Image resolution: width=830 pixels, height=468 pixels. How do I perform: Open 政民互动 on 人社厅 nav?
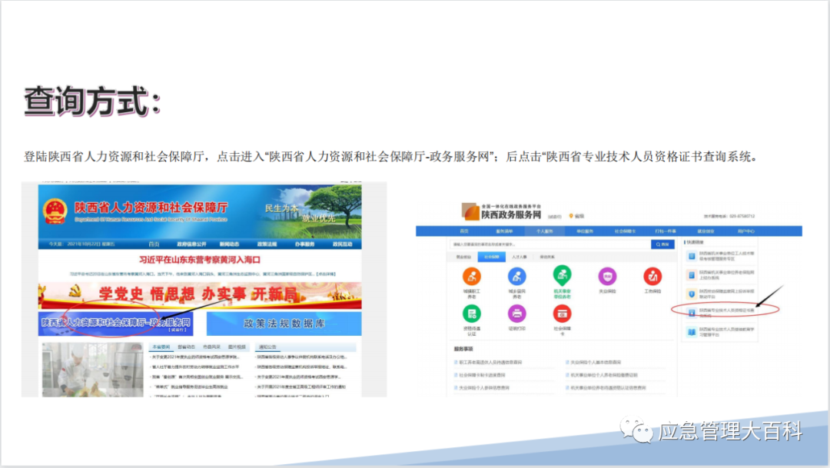pos(343,244)
